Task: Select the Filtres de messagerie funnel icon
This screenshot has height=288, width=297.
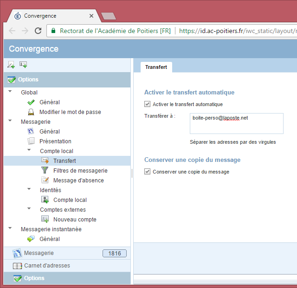Action: click(x=45, y=170)
